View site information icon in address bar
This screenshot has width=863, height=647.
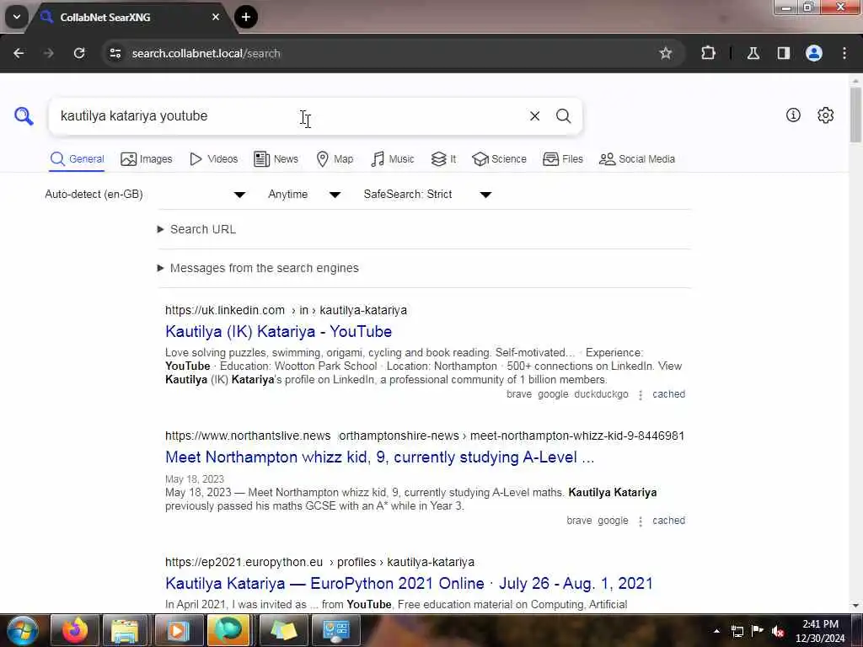tap(115, 53)
